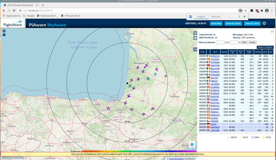Open the Chrome extensions puzzle icon
The image size is (276, 160).
(262, 11)
